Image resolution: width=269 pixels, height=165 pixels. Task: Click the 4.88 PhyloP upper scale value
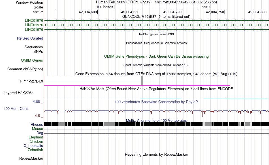point(36,102)
